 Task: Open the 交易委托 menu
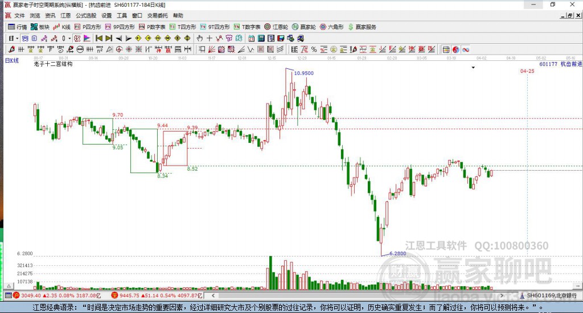coord(157,15)
